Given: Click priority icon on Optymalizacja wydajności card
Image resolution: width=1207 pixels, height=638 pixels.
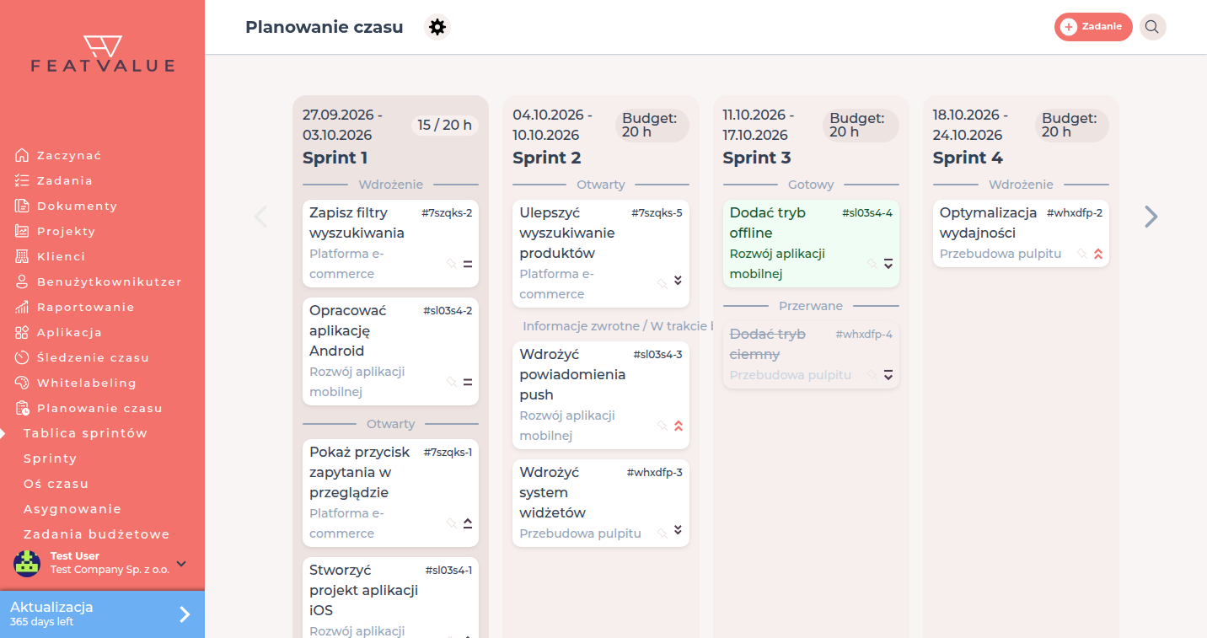Looking at the screenshot, I should tap(1098, 254).
